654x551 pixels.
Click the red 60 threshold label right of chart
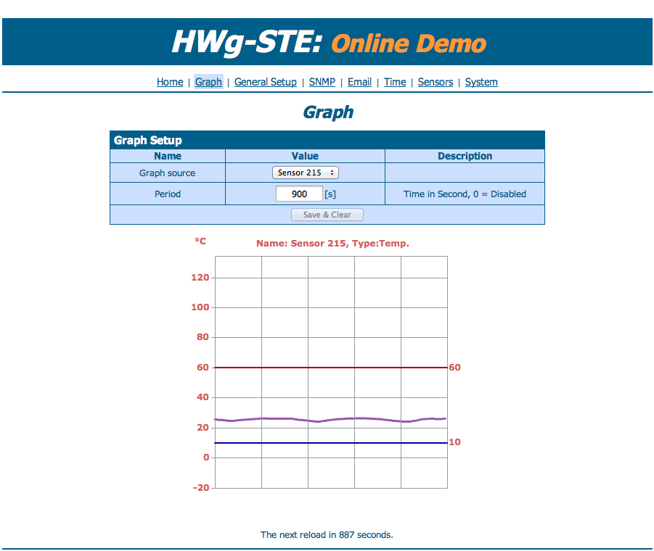pyautogui.click(x=454, y=368)
